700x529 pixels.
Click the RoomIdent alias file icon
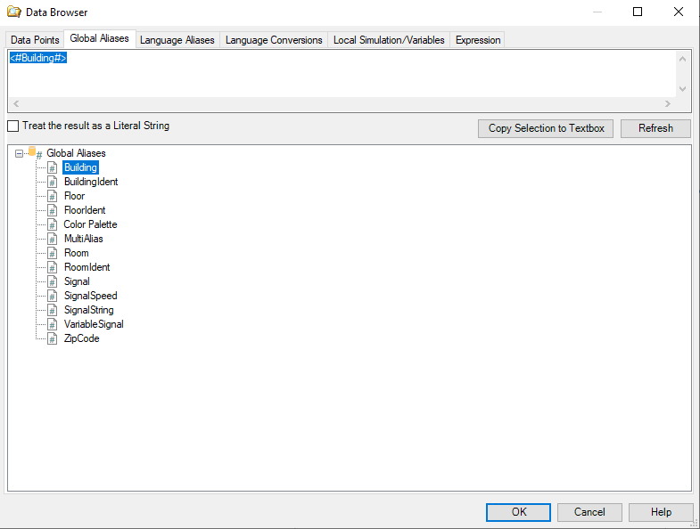[x=52, y=267]
